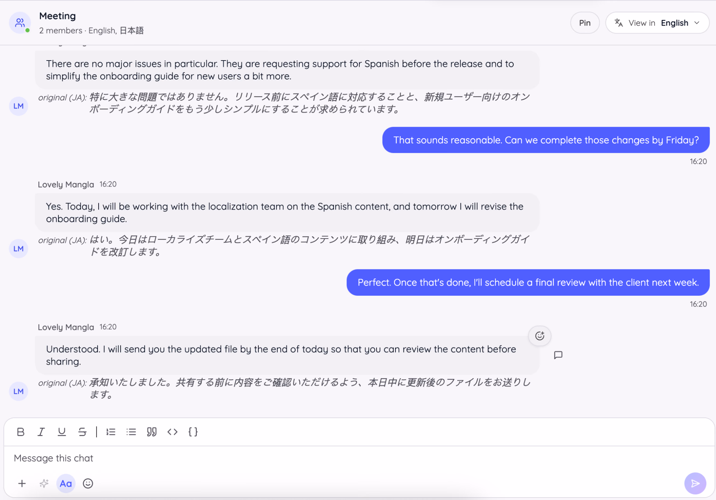This screenshot has width=716, height=500.
Task: Click the 'Yes. Today, I will be working' message
Action: (x=287, y=212)
